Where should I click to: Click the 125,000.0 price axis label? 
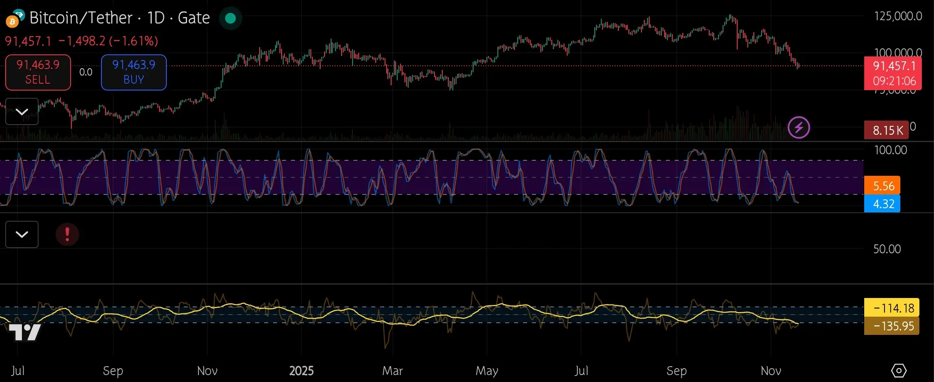(x=898, y=16)
